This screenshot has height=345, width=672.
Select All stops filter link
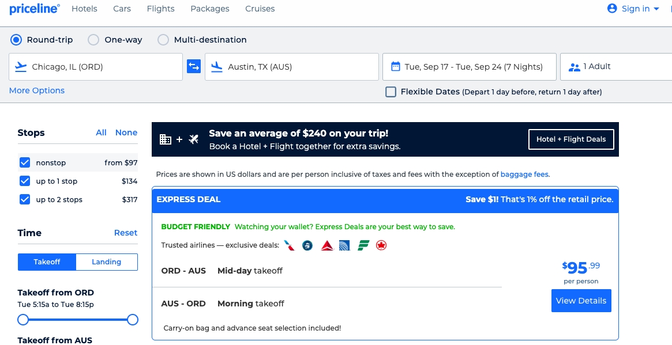coord(101,132)
